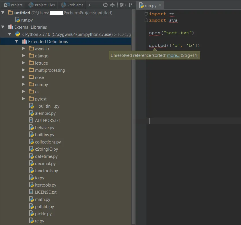This screenshot has width=241, height=225.
Task: Collapse the Extended Definitions node
Action: click(x=17, y=42)
